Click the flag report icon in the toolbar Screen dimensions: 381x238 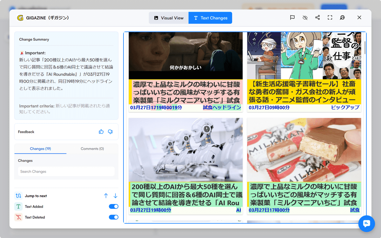[292, 17]
